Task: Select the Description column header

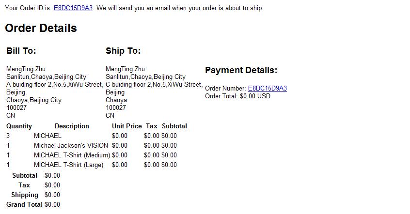Action: [72, 126]
